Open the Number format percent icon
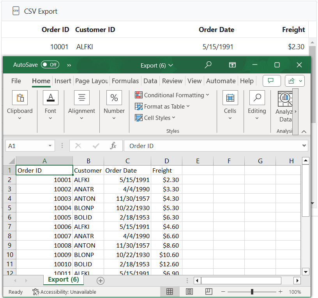The image size is (318, 298). click(x=114, y=98)
